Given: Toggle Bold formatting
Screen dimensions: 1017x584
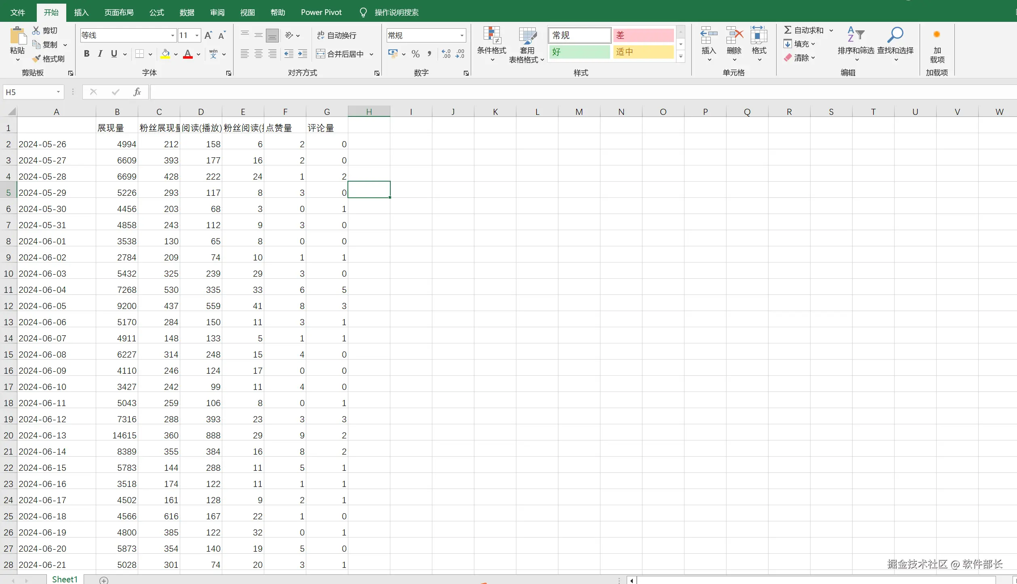Looking at the screenshot, I should pyautogui.click(x=86, y=54).
